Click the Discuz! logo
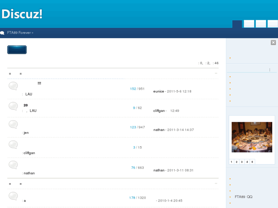 (22, 14)
